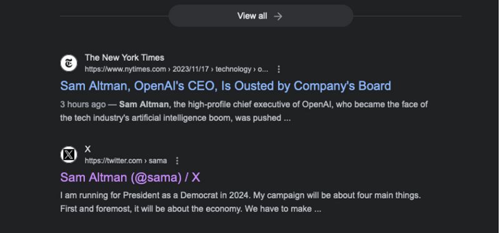Click the X logo favicon
Image resolution: width=500 pixels, height=233 pixels.
69,155
